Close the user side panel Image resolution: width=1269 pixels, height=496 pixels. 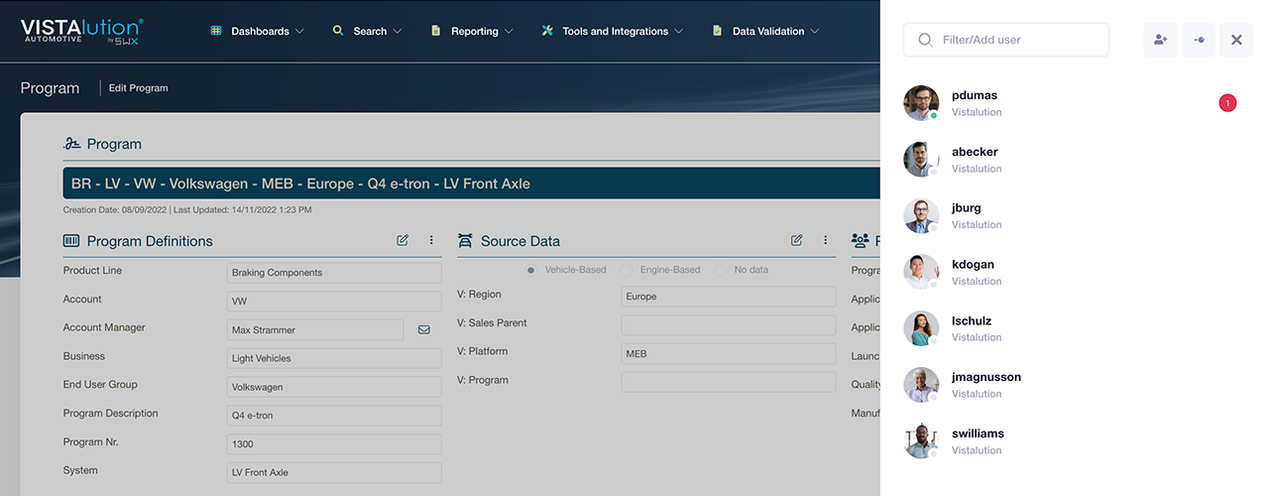(x=1236, y=40)
